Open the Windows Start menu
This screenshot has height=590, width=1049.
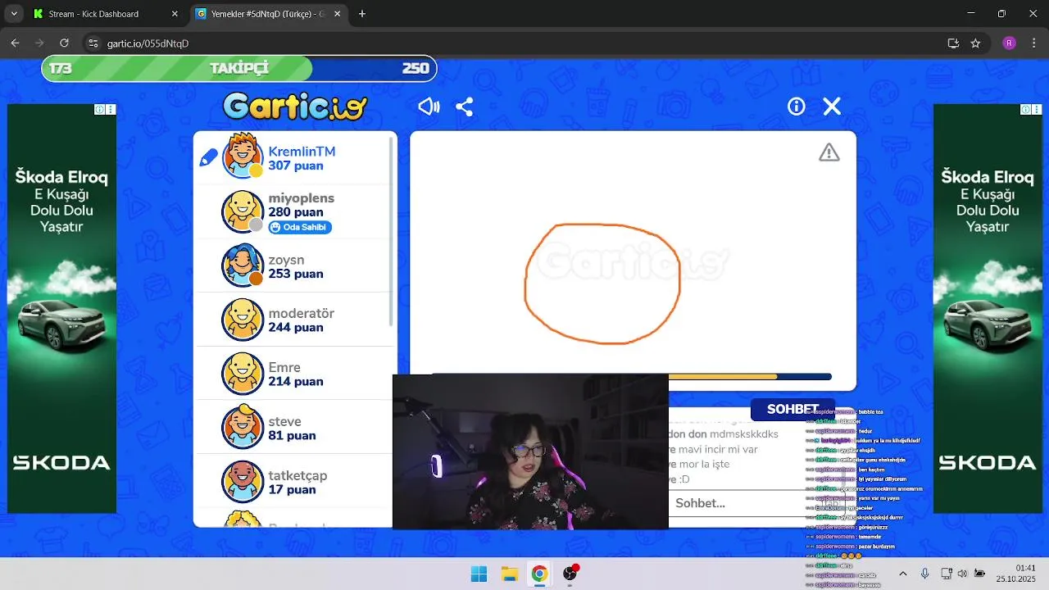pos(479,574)
